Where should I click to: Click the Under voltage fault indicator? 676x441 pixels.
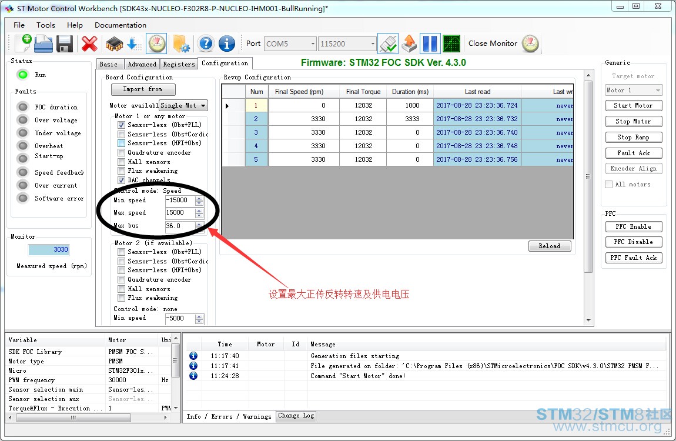click(23, 132)
